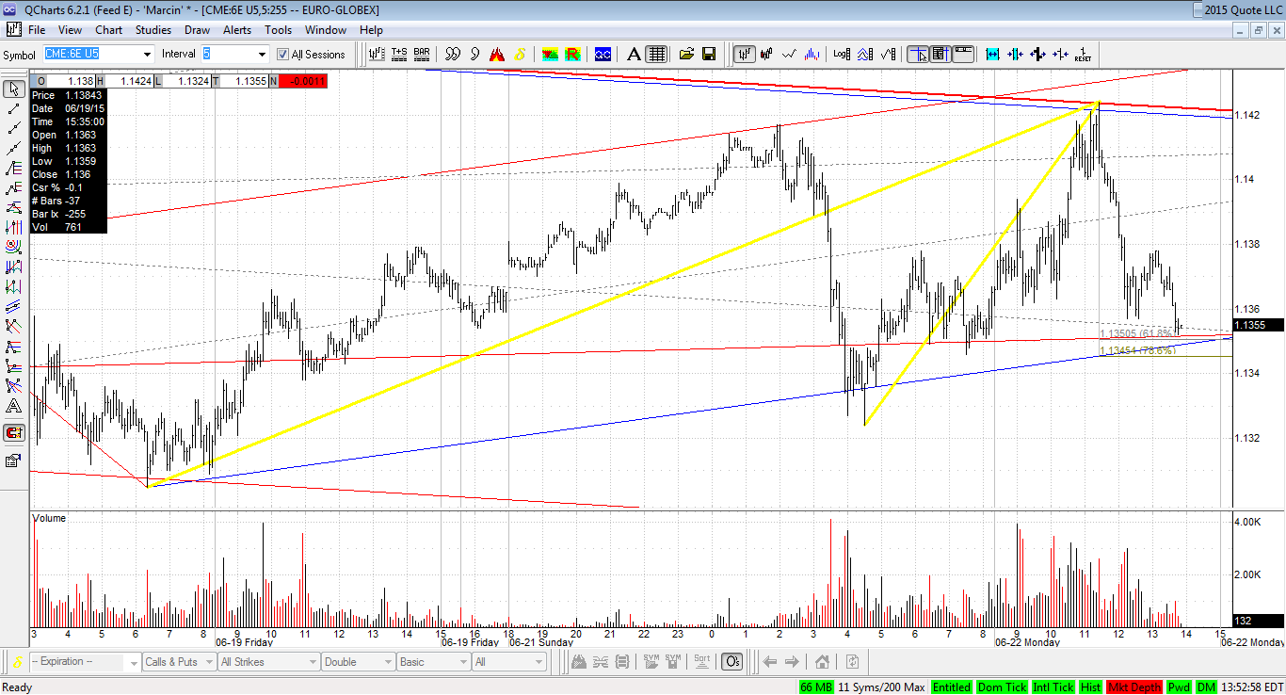Image resolution: width=1286 pixels, height=695 pixels.
Task: Toggle the magnet snap tool
Action: (x=14, y=433)
